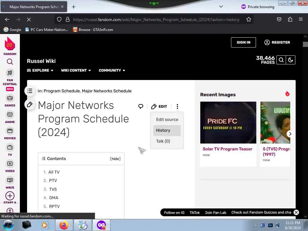Open the Google bookmark
The height and width of the screenshot is (231, 308).
click(12, 30)
